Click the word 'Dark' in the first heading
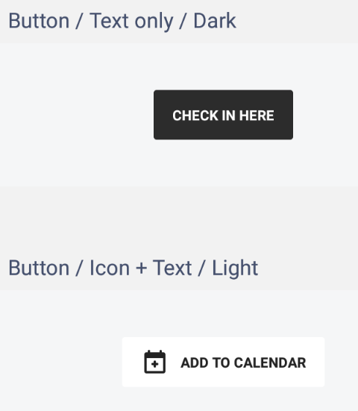 point(215,21)
